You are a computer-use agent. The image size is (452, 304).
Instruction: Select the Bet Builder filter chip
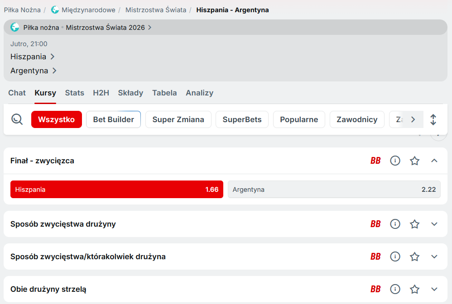coord(114,119)
